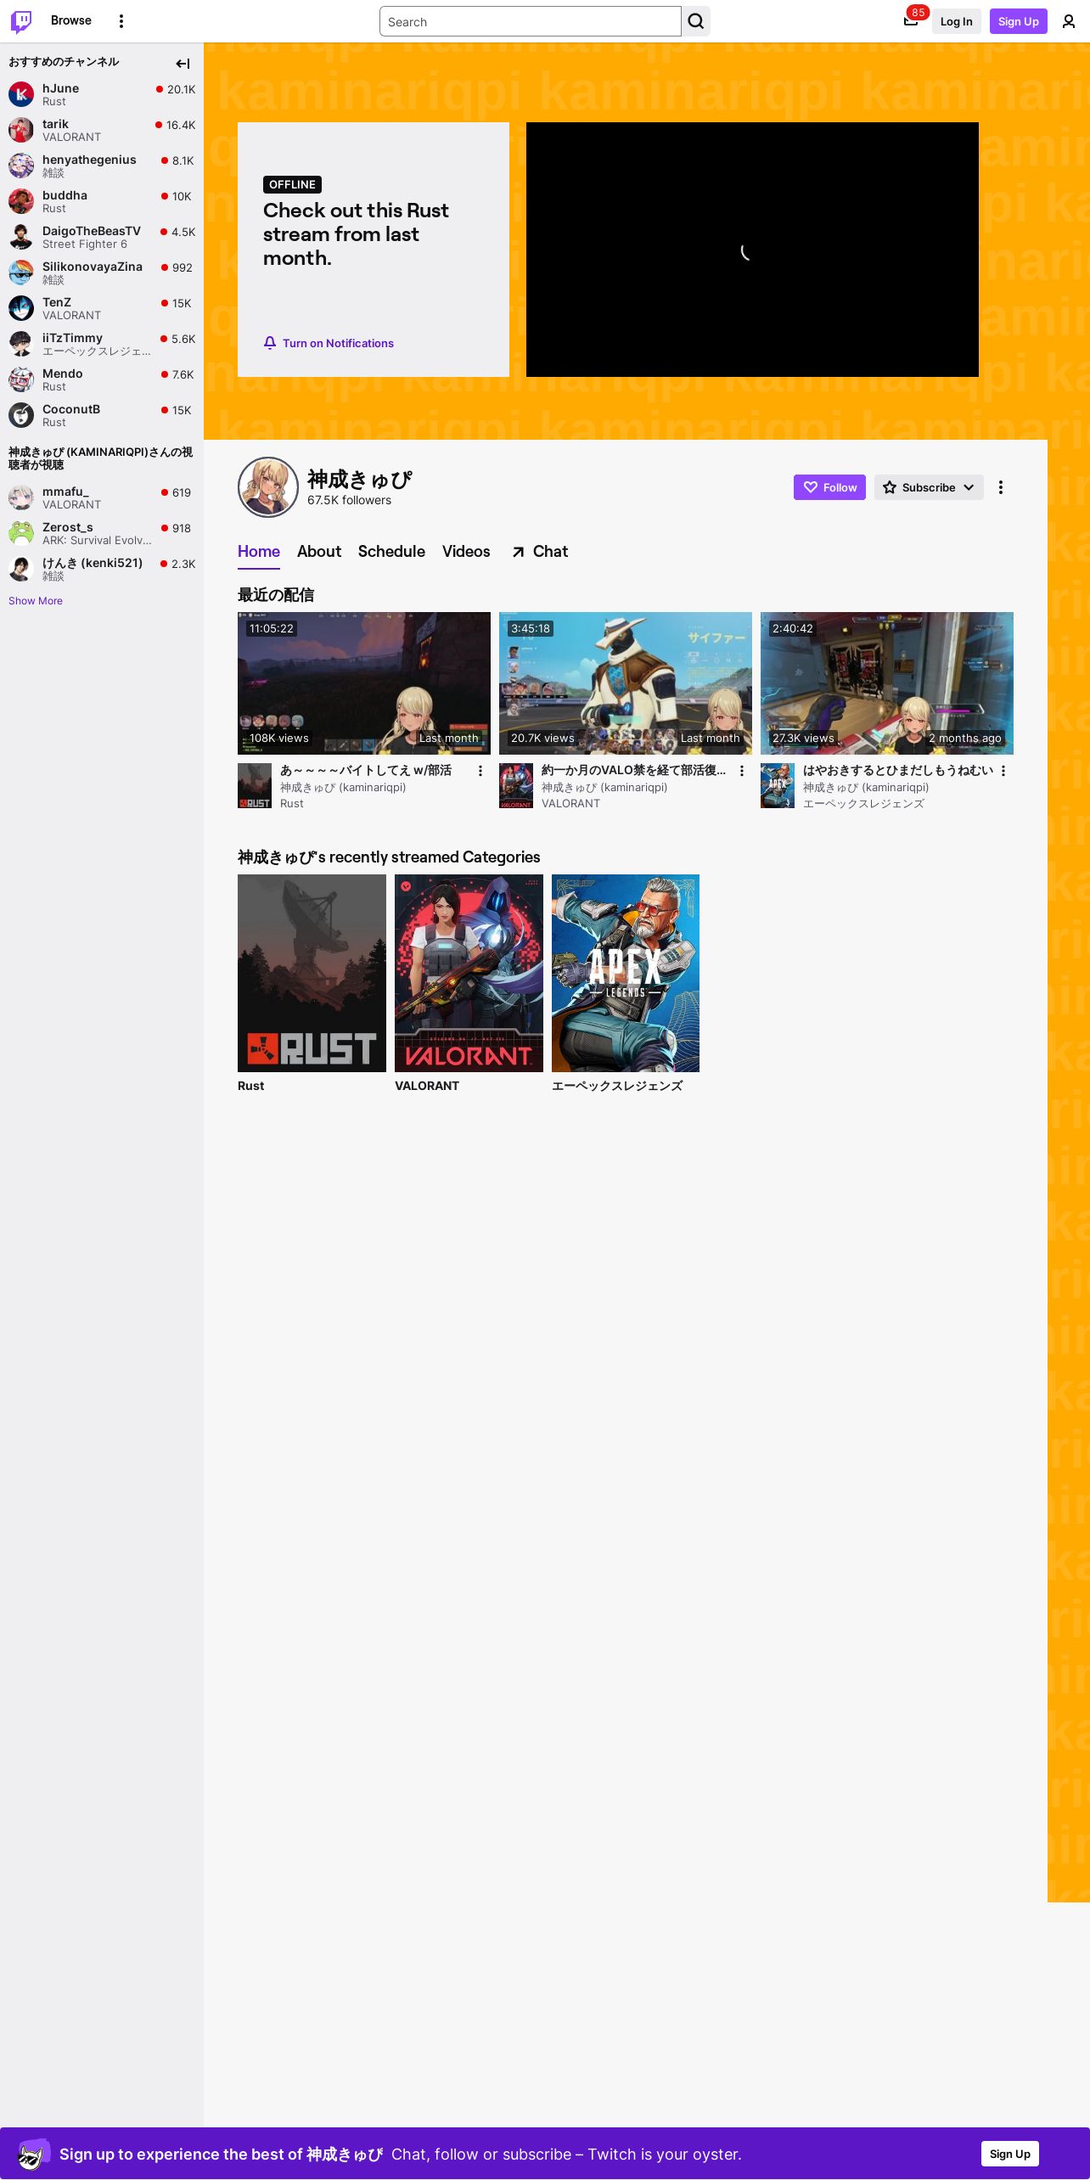Open options menu for the Rust video
The image size is (1090, 2180).
click(480, 771)
